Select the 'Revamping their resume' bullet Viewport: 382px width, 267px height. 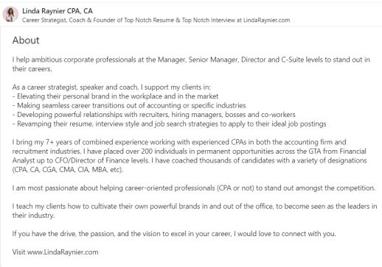(x=169, y=124)
